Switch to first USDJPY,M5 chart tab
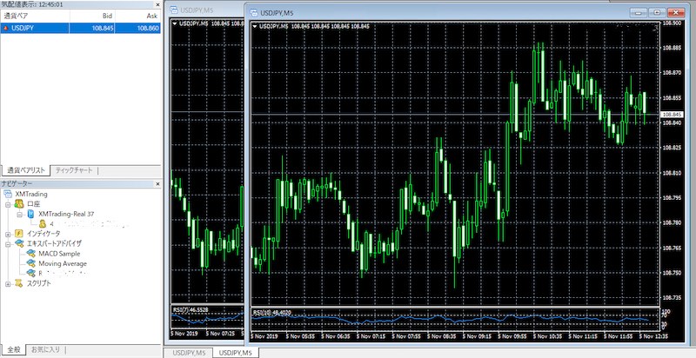The image size is (696, 358). [x=188, y=352]
